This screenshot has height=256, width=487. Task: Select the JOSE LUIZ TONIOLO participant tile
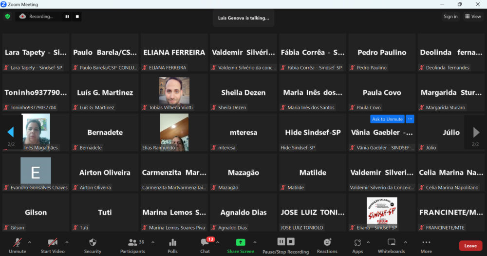tap(313, 213)
